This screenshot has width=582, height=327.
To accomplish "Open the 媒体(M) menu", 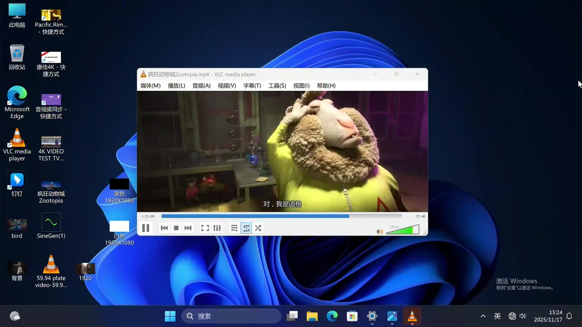I will [151, 86].
